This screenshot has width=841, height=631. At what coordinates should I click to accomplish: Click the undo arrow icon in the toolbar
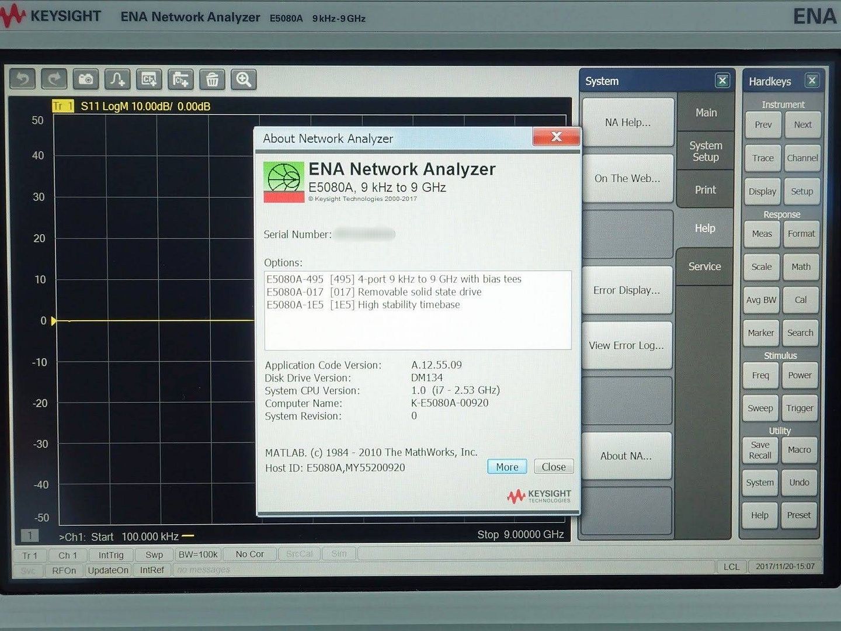[x=23, y=79]
